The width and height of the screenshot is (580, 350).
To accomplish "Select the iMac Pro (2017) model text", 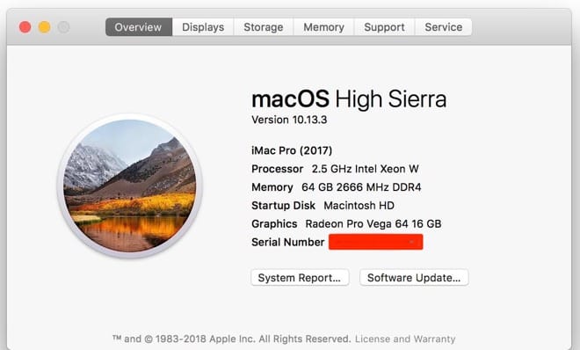I will (x=292, y=150).
